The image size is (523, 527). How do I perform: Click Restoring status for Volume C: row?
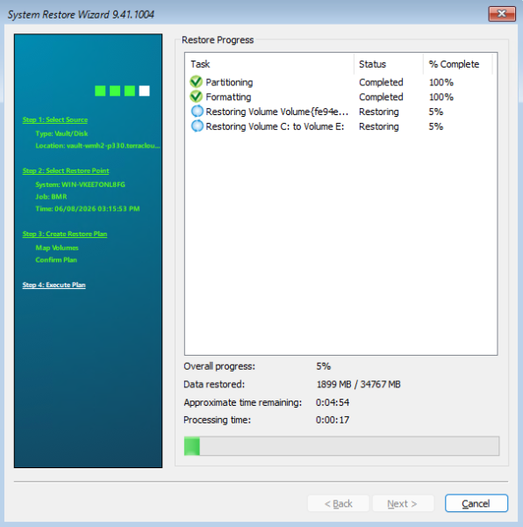click(379, 126)
